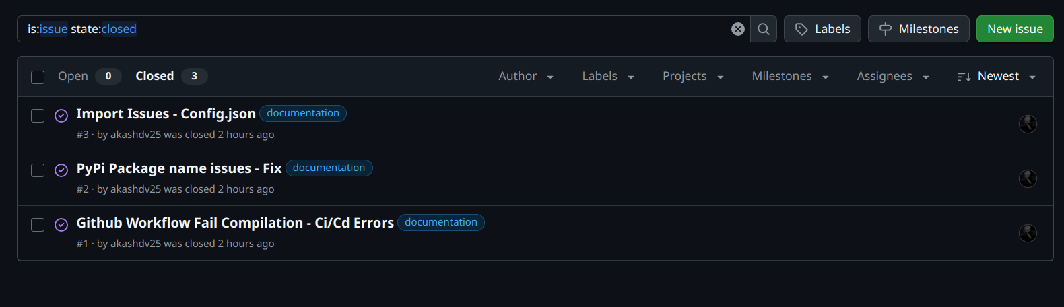Viewport: 1064px width, 307px height.
Task: Select the Closed issues tab
Action: [x=172, y=76]
